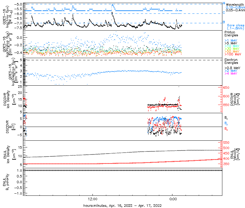Viewport: 245px width, 208px height.
Task: Click the 'flare class (.1-.8nm)' label
Action: [236, 27]
